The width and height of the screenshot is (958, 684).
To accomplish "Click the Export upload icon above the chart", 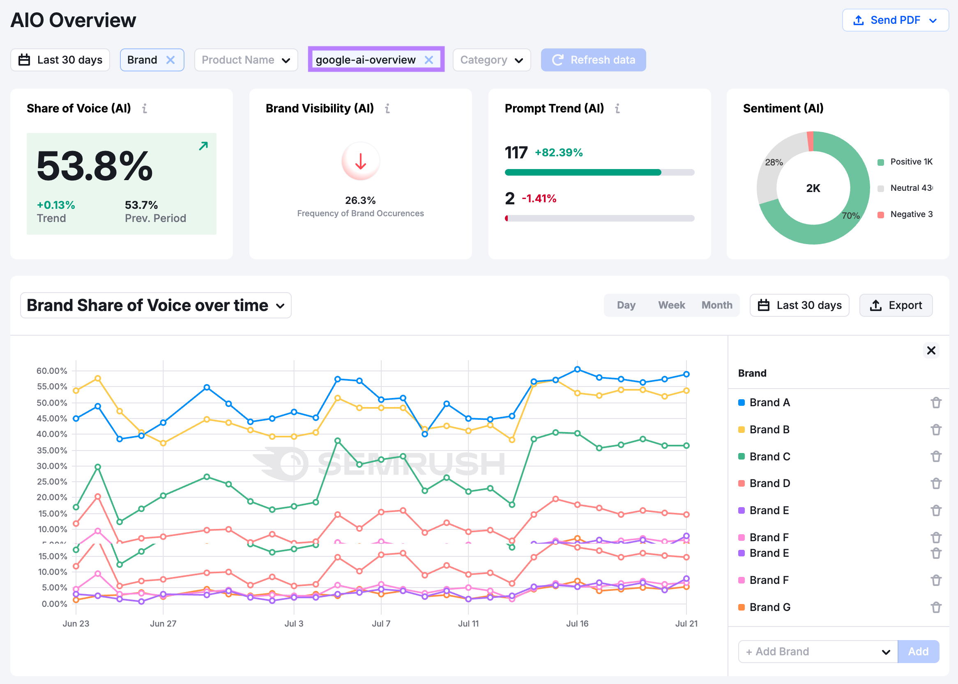I will [x=876, y=305].
